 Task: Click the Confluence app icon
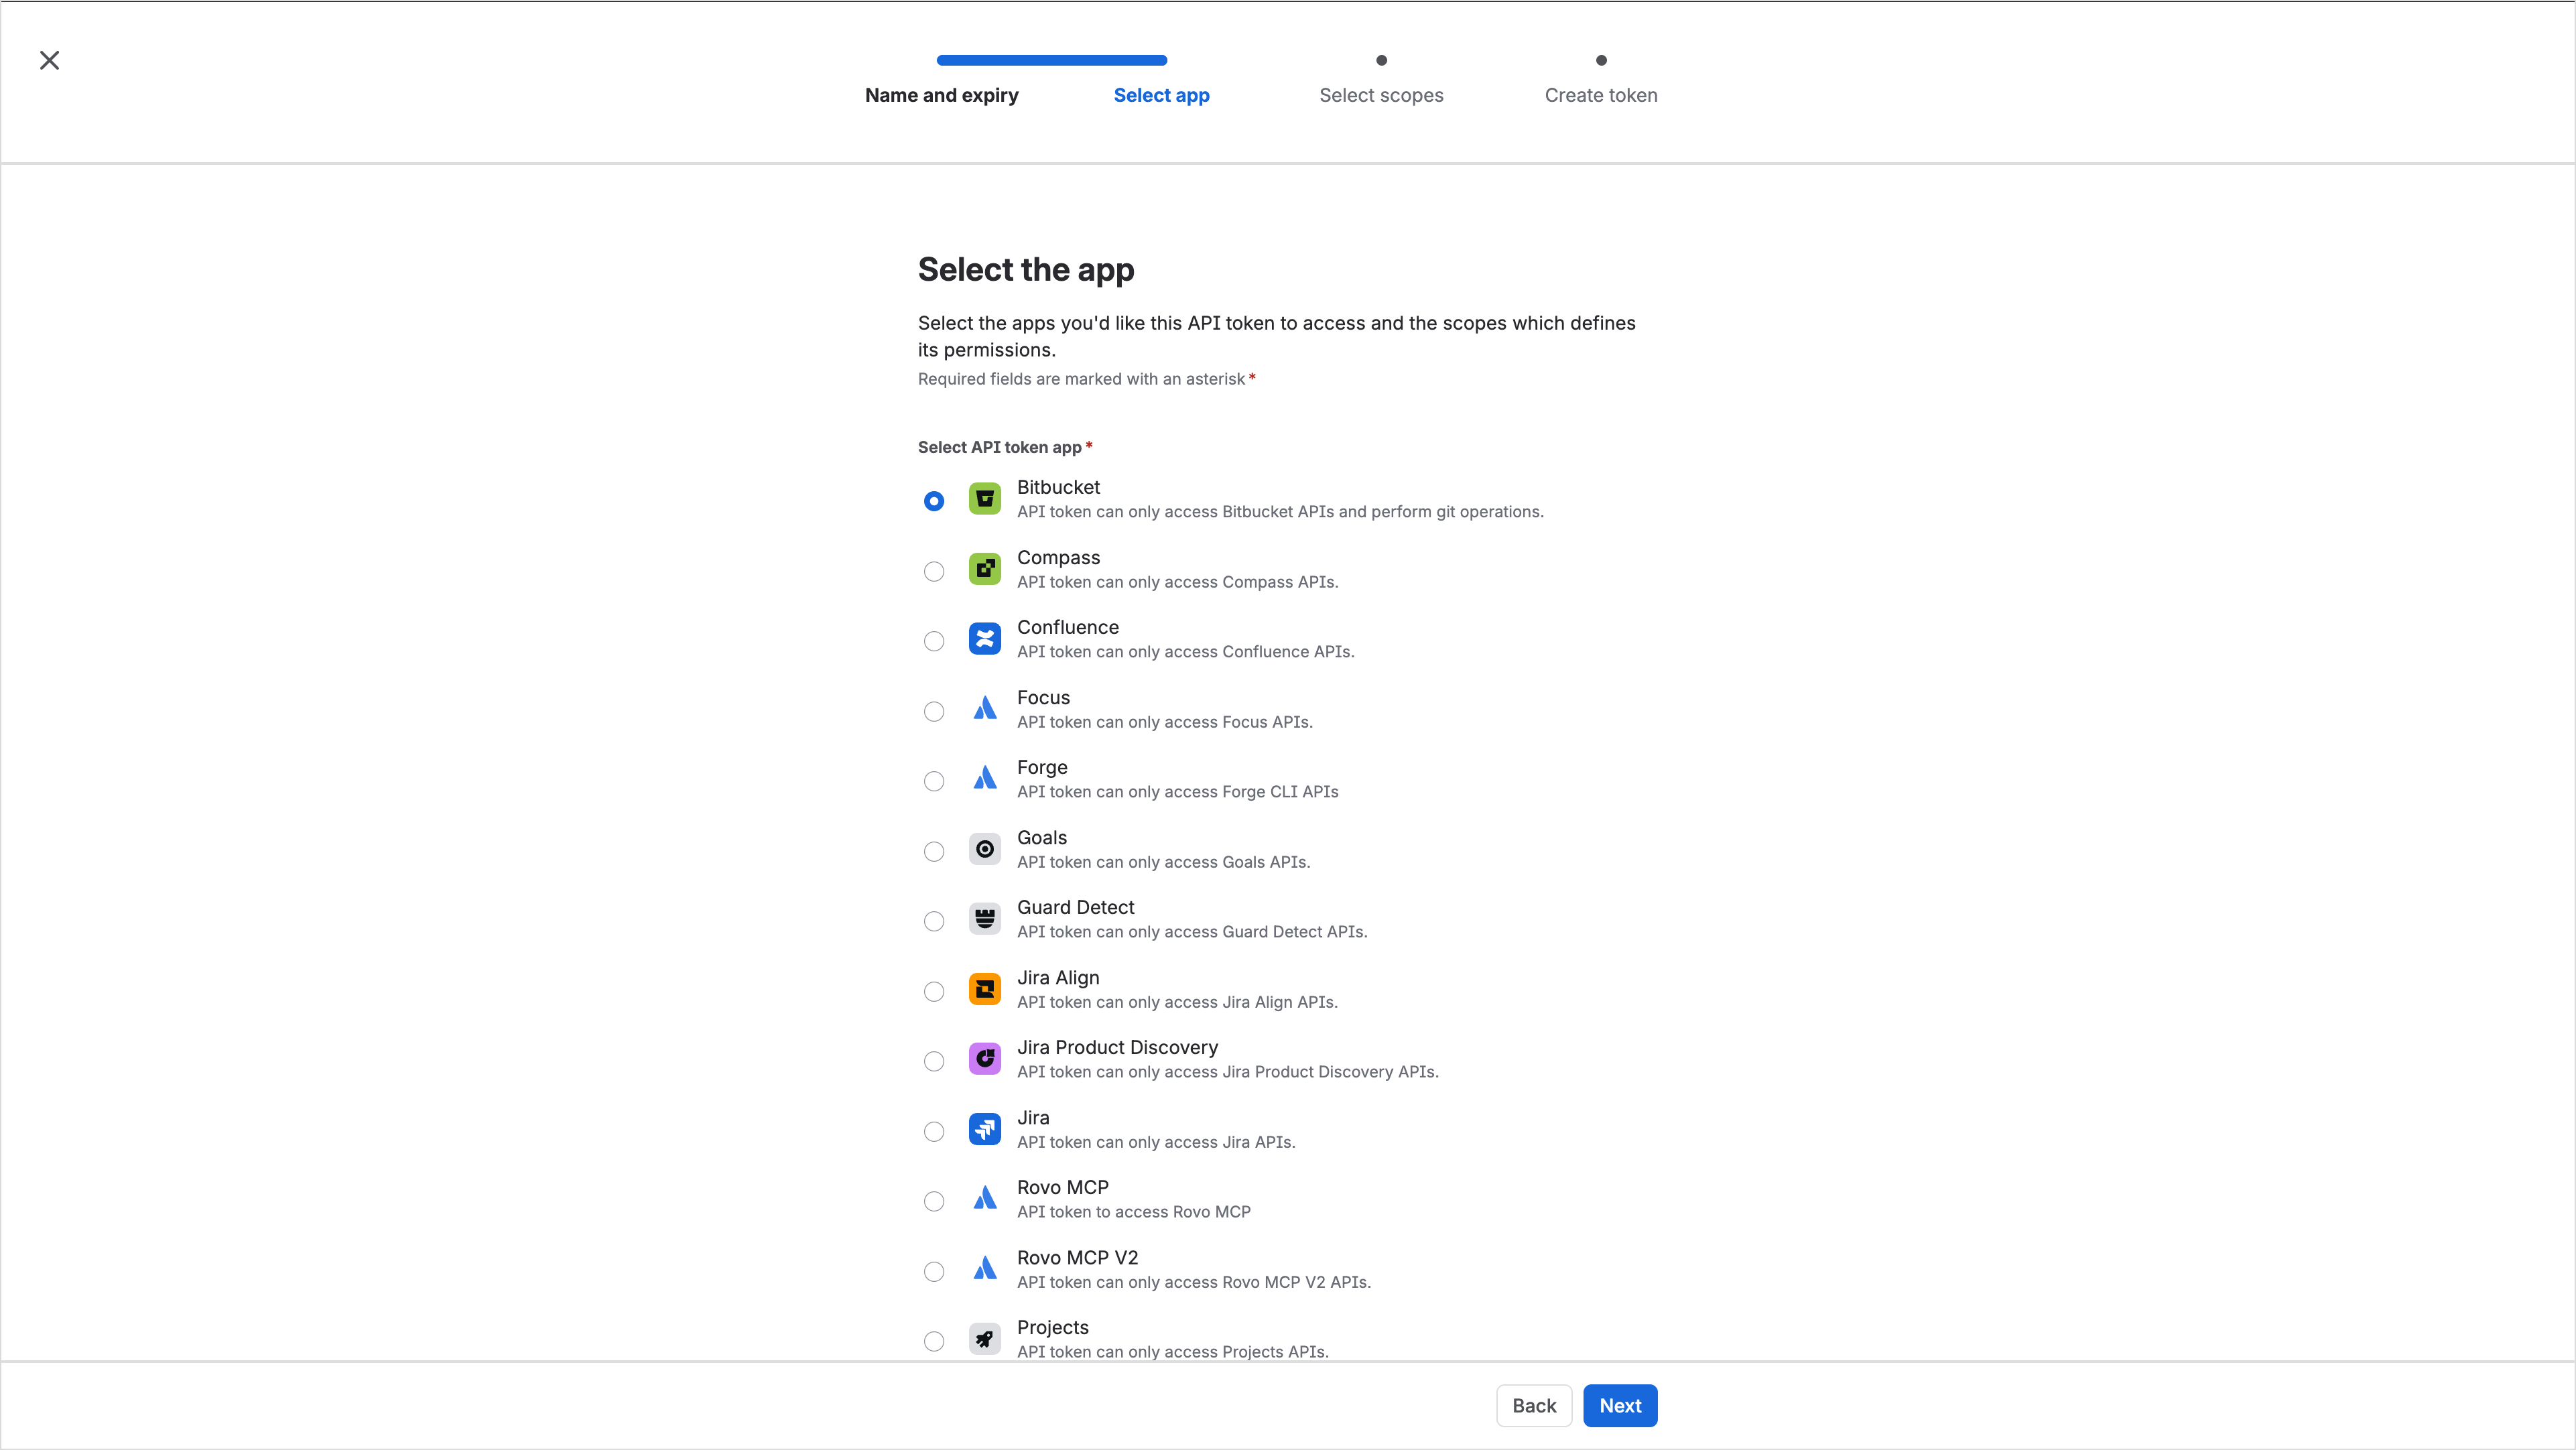(985, 639)
